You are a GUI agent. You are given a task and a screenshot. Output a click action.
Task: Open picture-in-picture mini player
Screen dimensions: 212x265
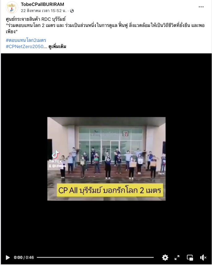190,258
